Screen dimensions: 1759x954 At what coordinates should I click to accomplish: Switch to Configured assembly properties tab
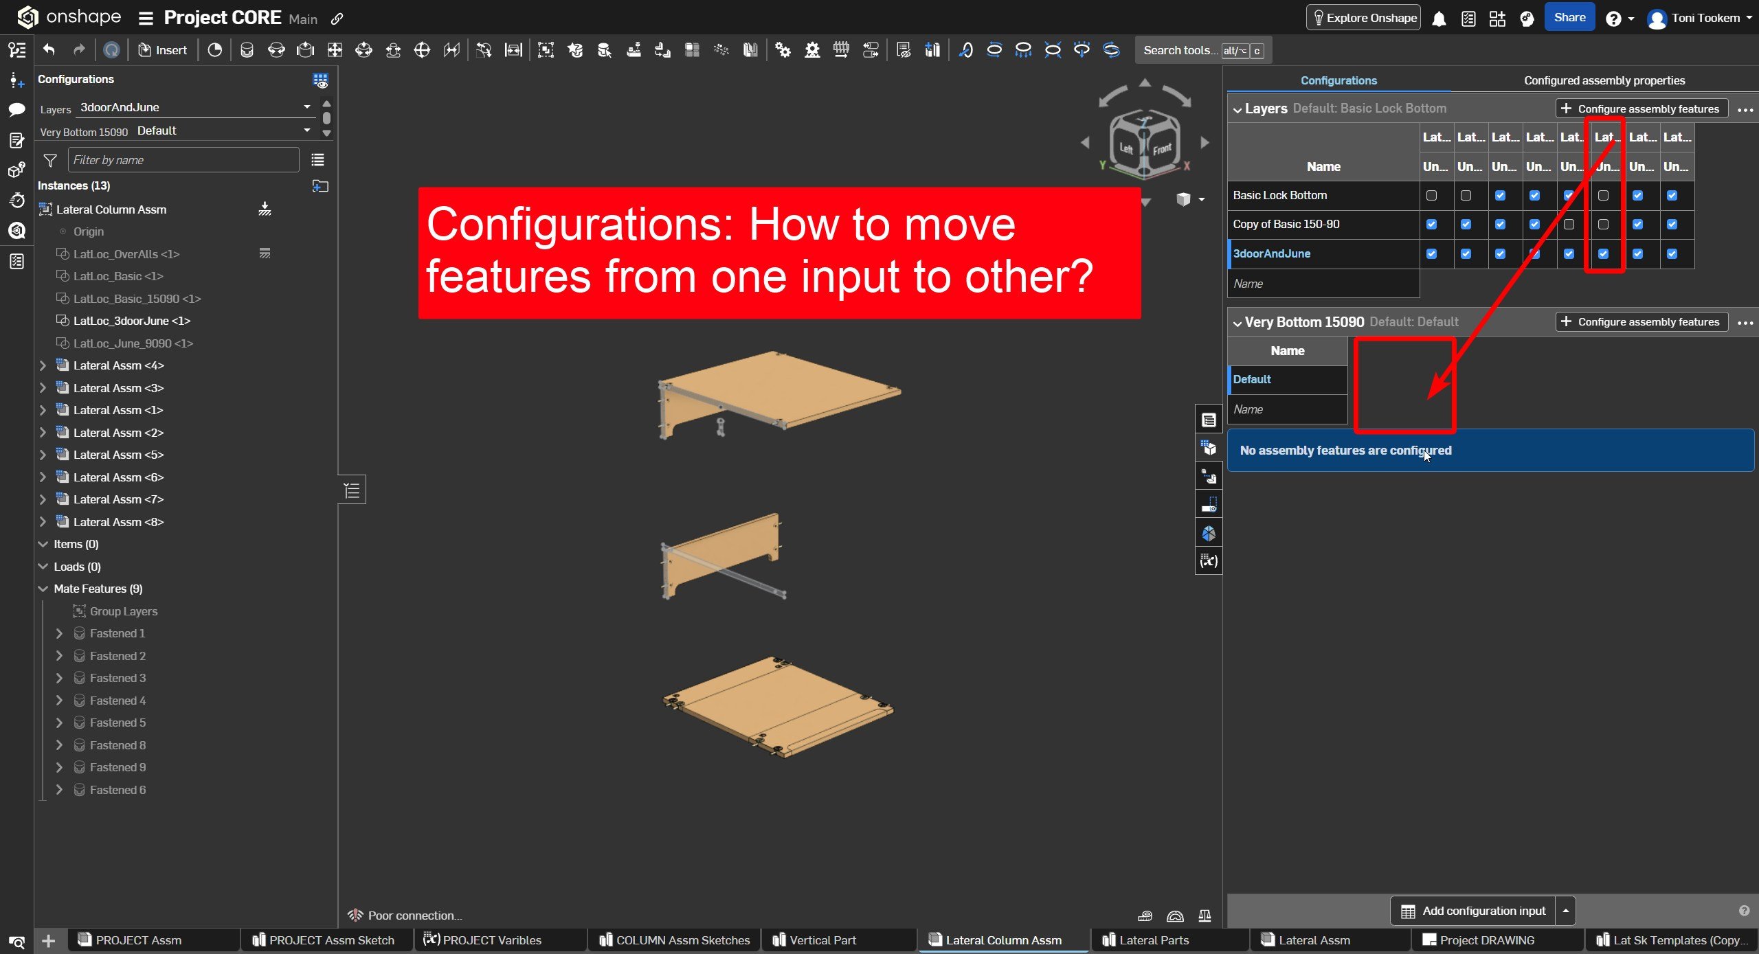point(1604,81)
